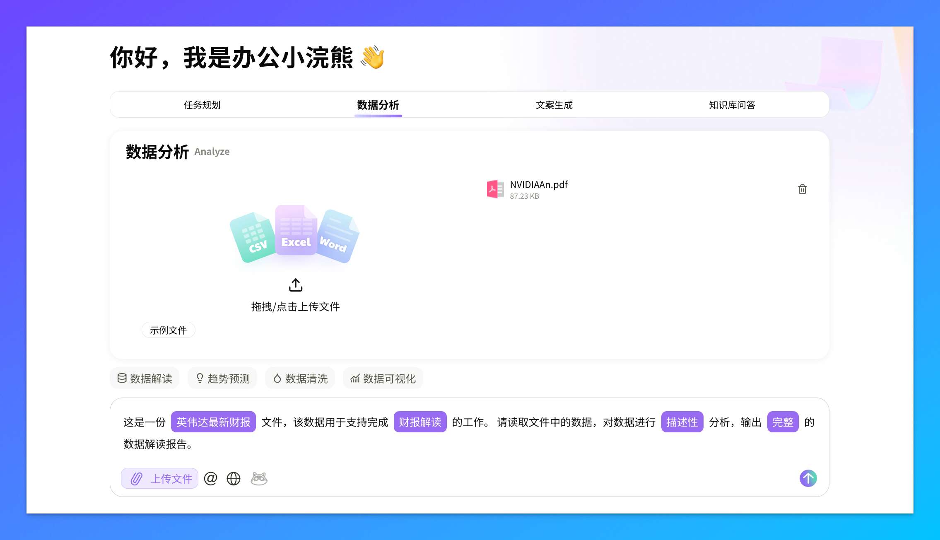Click the @ mention icon in the input bar

click(x=210, y=478)
